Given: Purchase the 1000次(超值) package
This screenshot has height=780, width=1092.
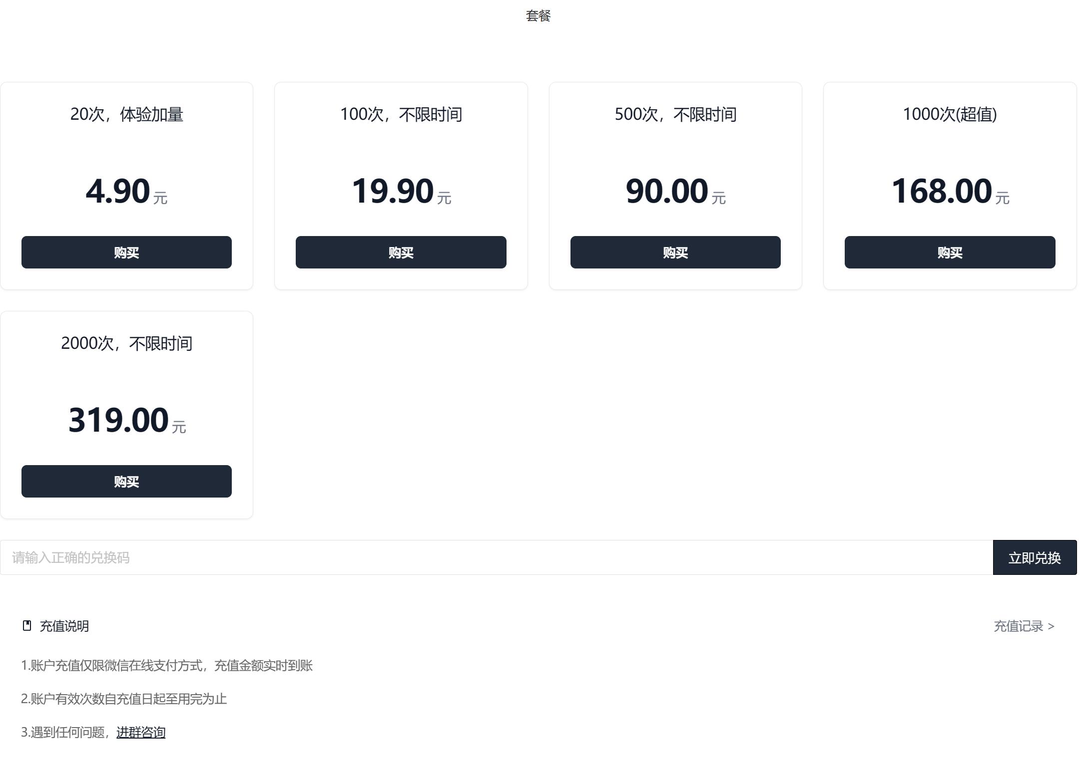Looking at the screenshot, I should (950, 252).
